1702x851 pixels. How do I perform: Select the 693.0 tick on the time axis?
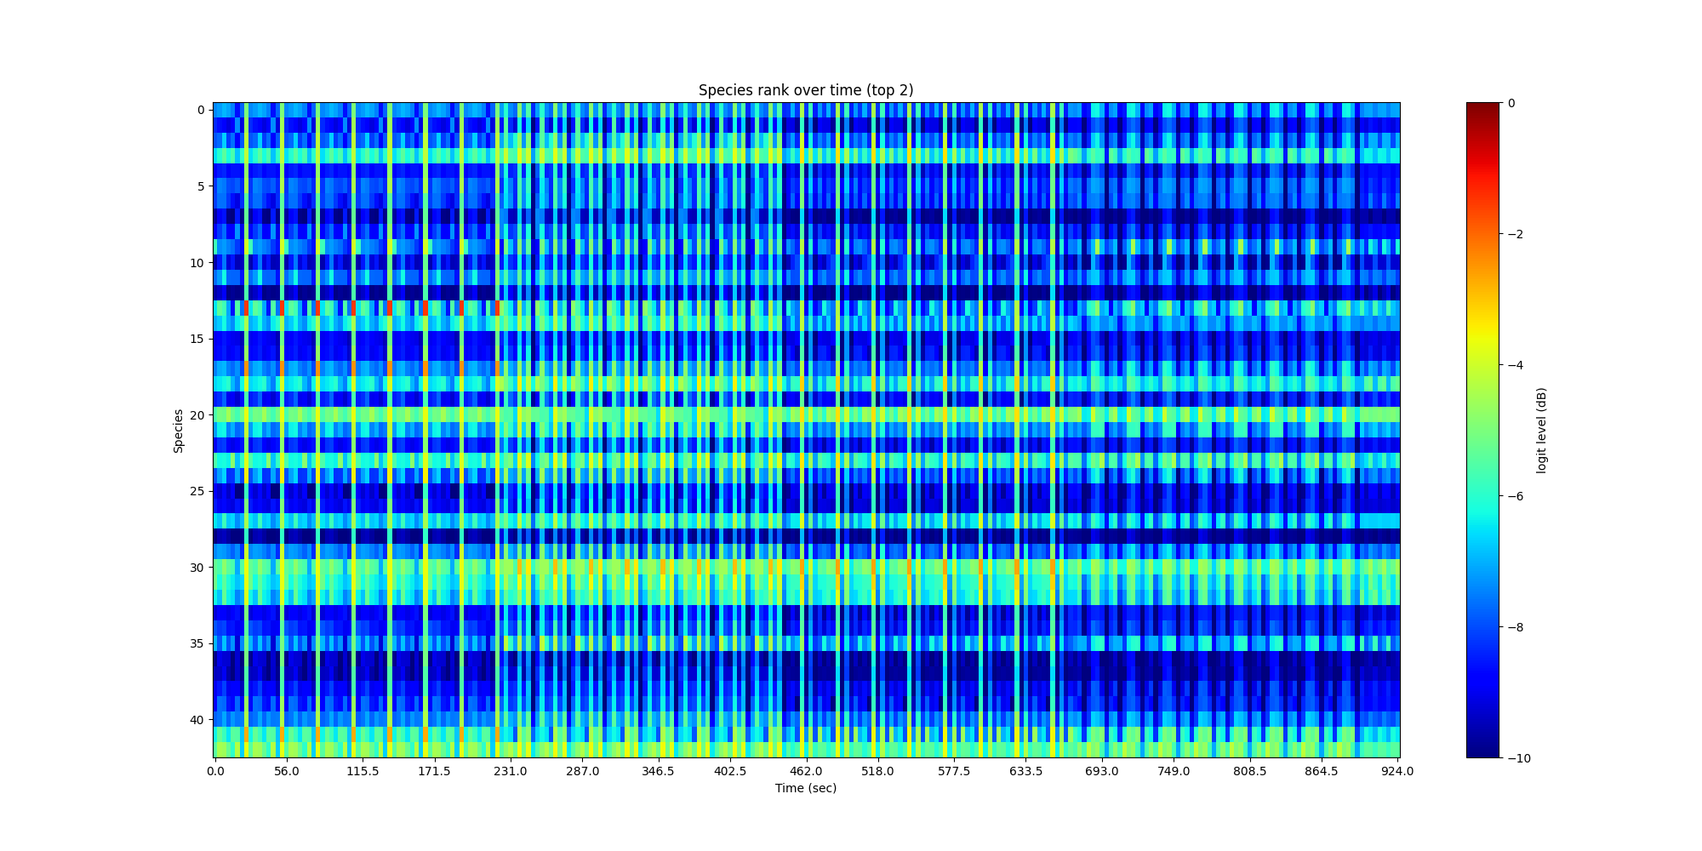pyautogui.click(x=1101, y=771)
